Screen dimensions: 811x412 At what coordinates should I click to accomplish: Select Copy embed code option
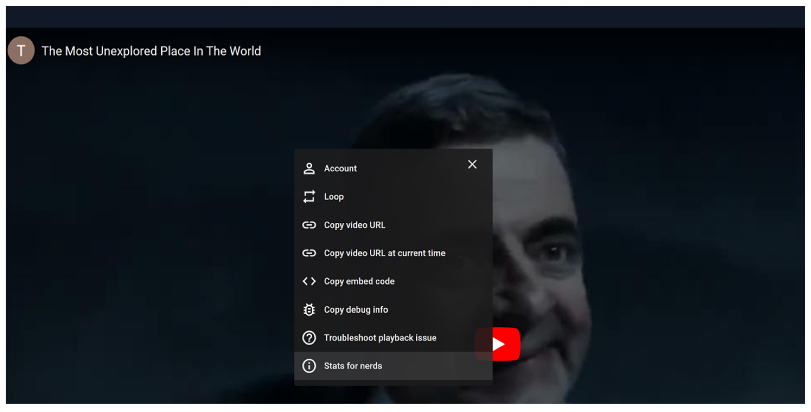click(x=359, y=281)
